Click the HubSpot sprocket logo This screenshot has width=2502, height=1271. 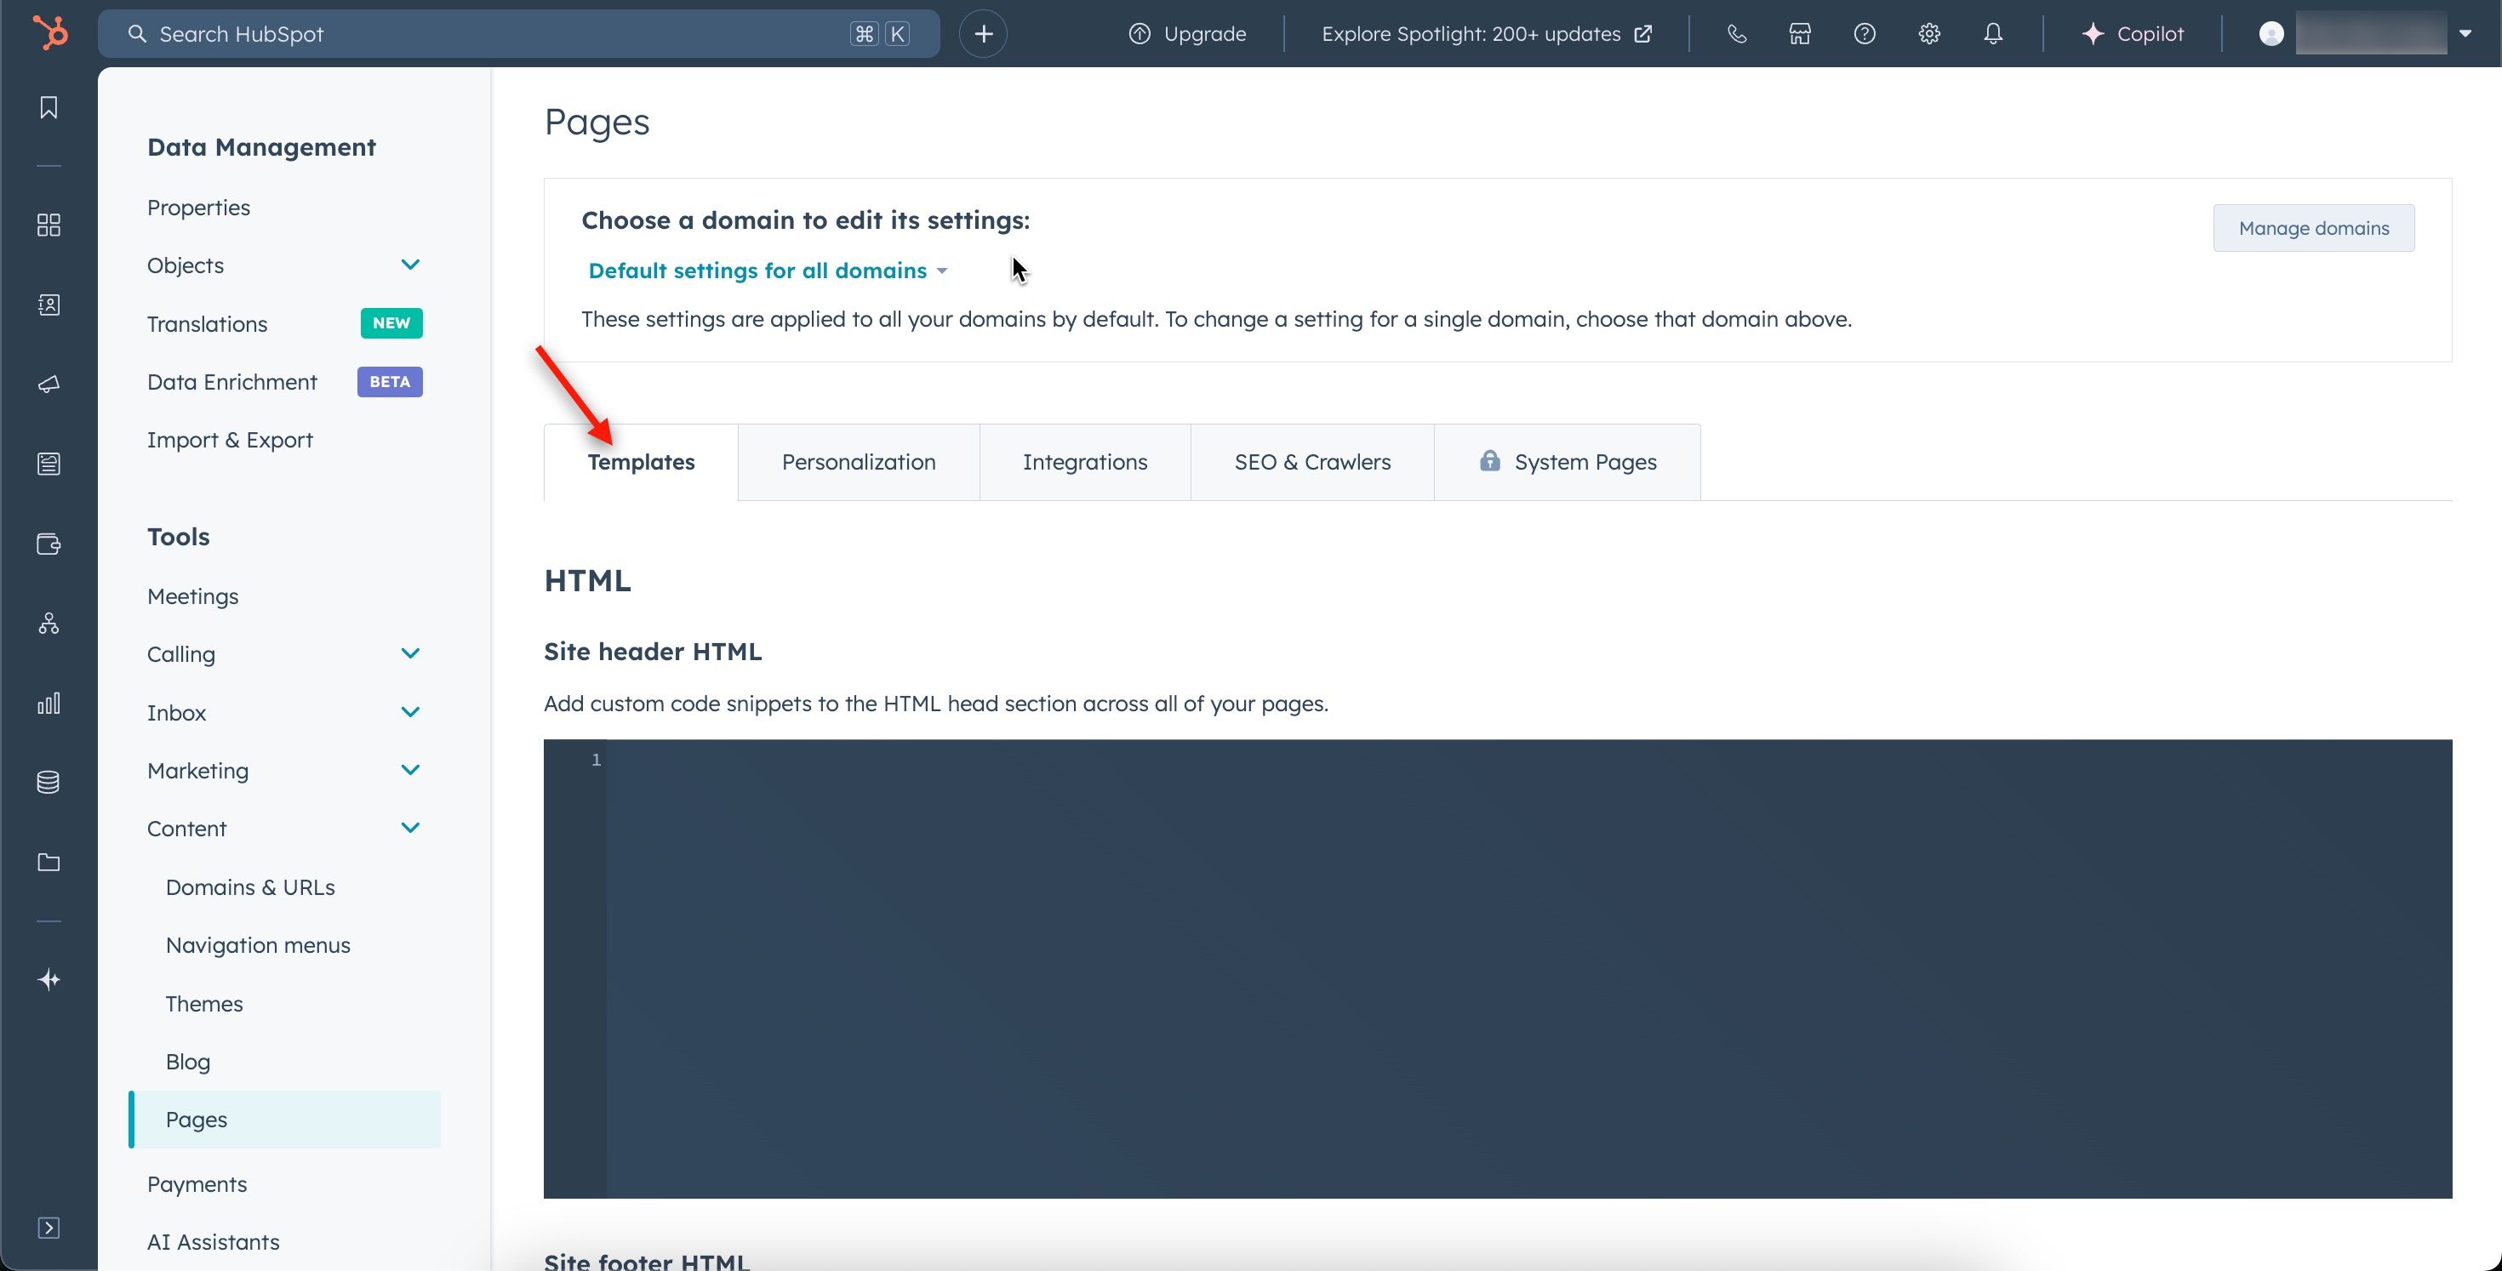pos(49,33)
